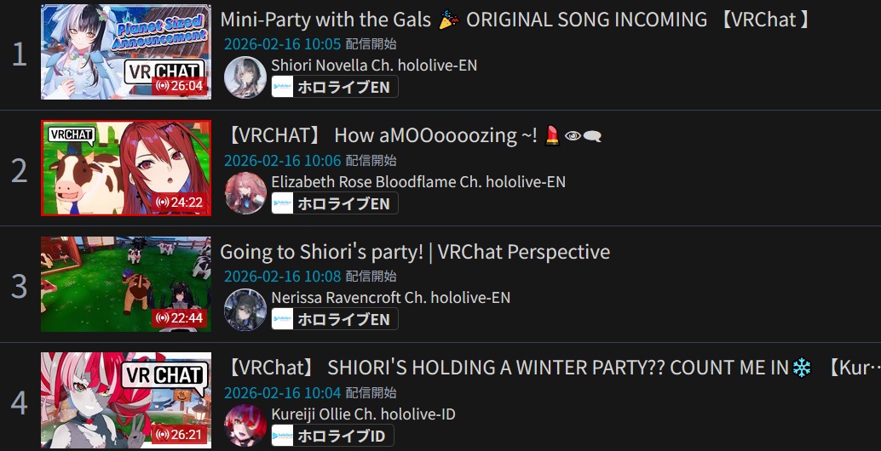Click the ホロライブEN tag under Nerissa Ravencroft

335,319
